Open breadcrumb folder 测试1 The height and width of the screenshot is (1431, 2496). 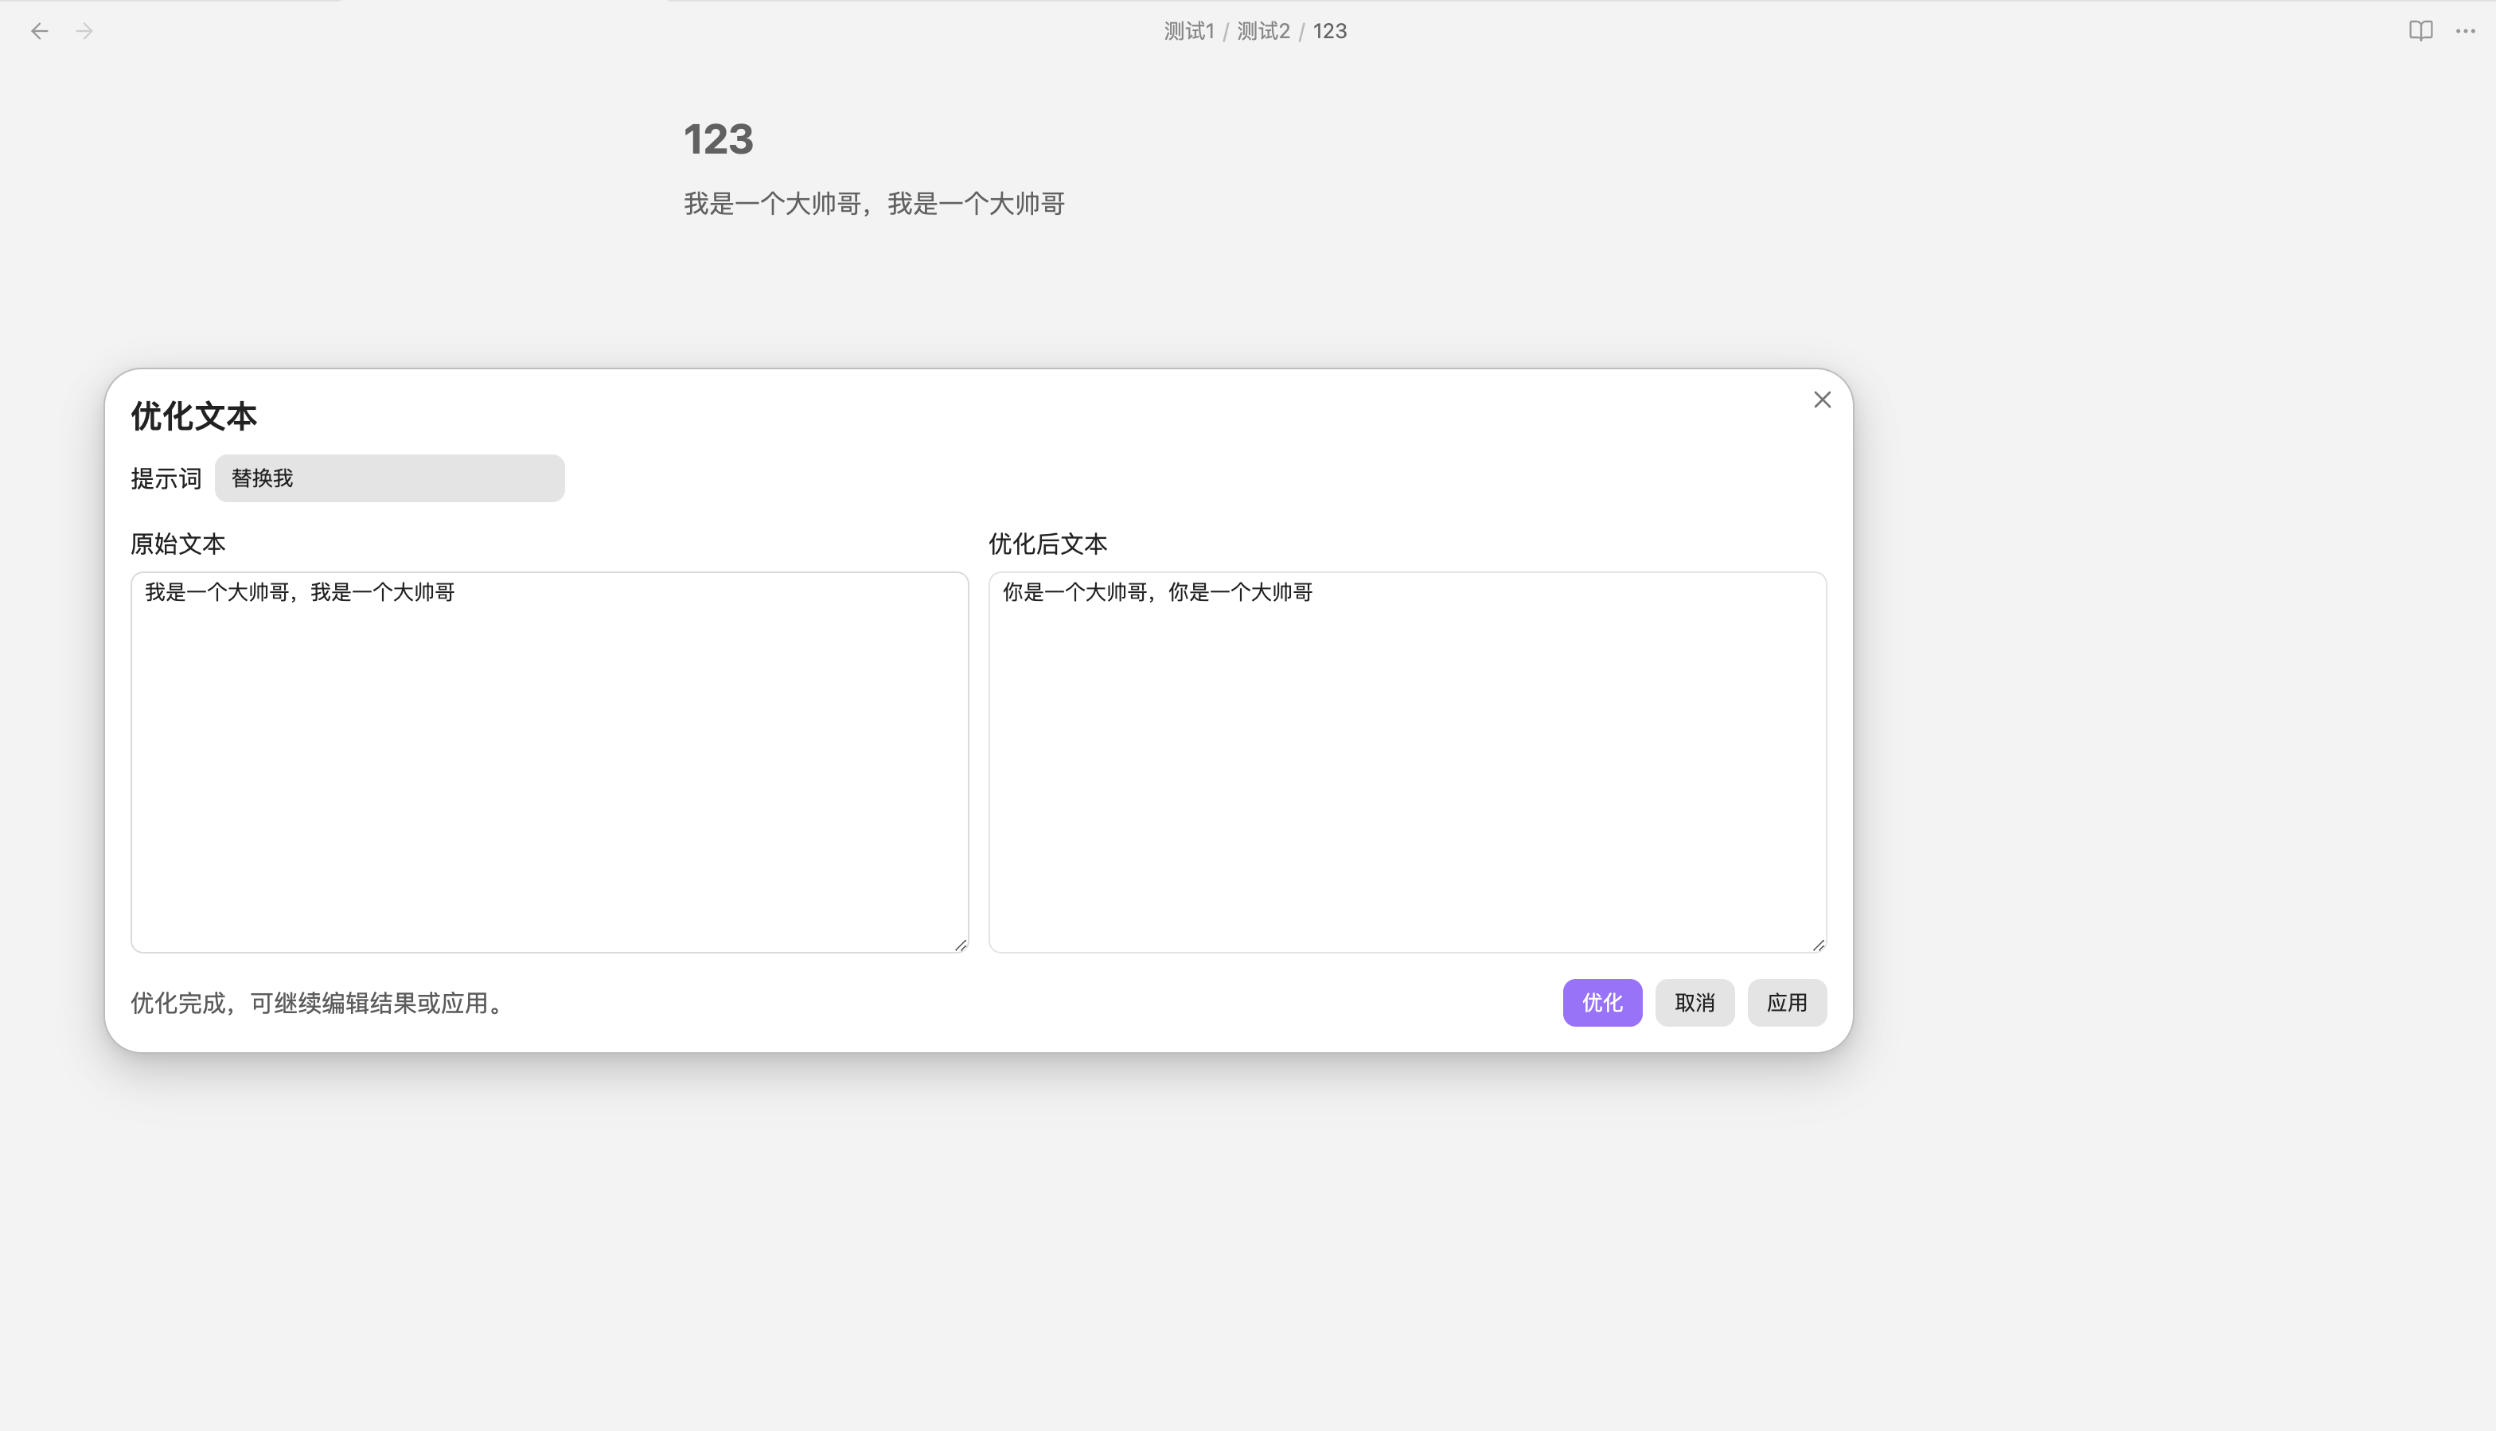coord(1189,32)
